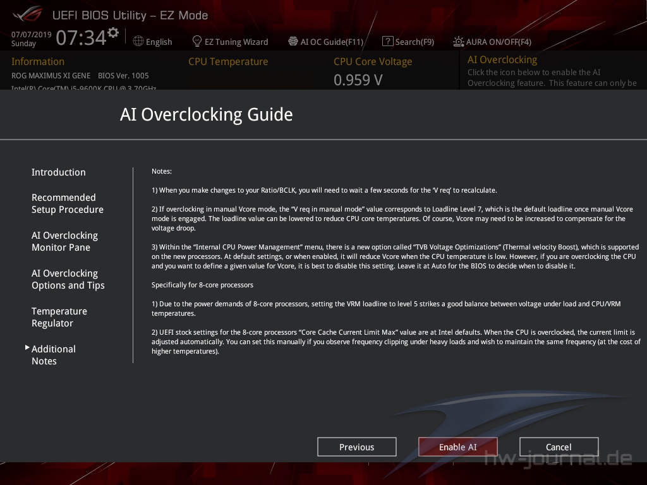
Task: Click the 'Notes:' label
Action: (161, 171)
